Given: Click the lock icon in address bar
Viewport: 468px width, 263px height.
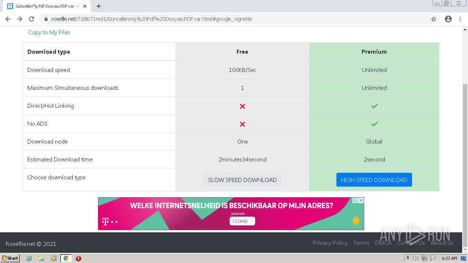Looking at the screenshot, I should pos(46,19).
